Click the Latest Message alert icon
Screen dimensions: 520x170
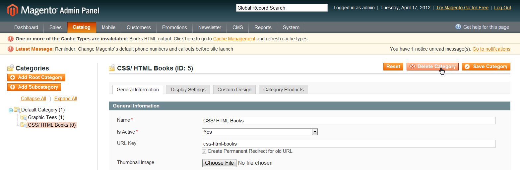(x=11, y=49)
